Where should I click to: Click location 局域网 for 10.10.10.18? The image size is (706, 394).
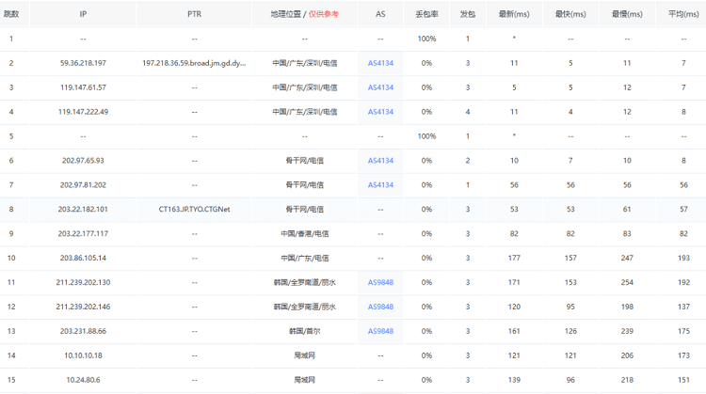click(304, 355)
